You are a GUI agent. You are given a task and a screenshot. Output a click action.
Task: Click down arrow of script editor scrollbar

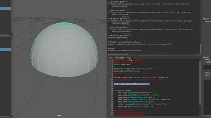point(200,115)
